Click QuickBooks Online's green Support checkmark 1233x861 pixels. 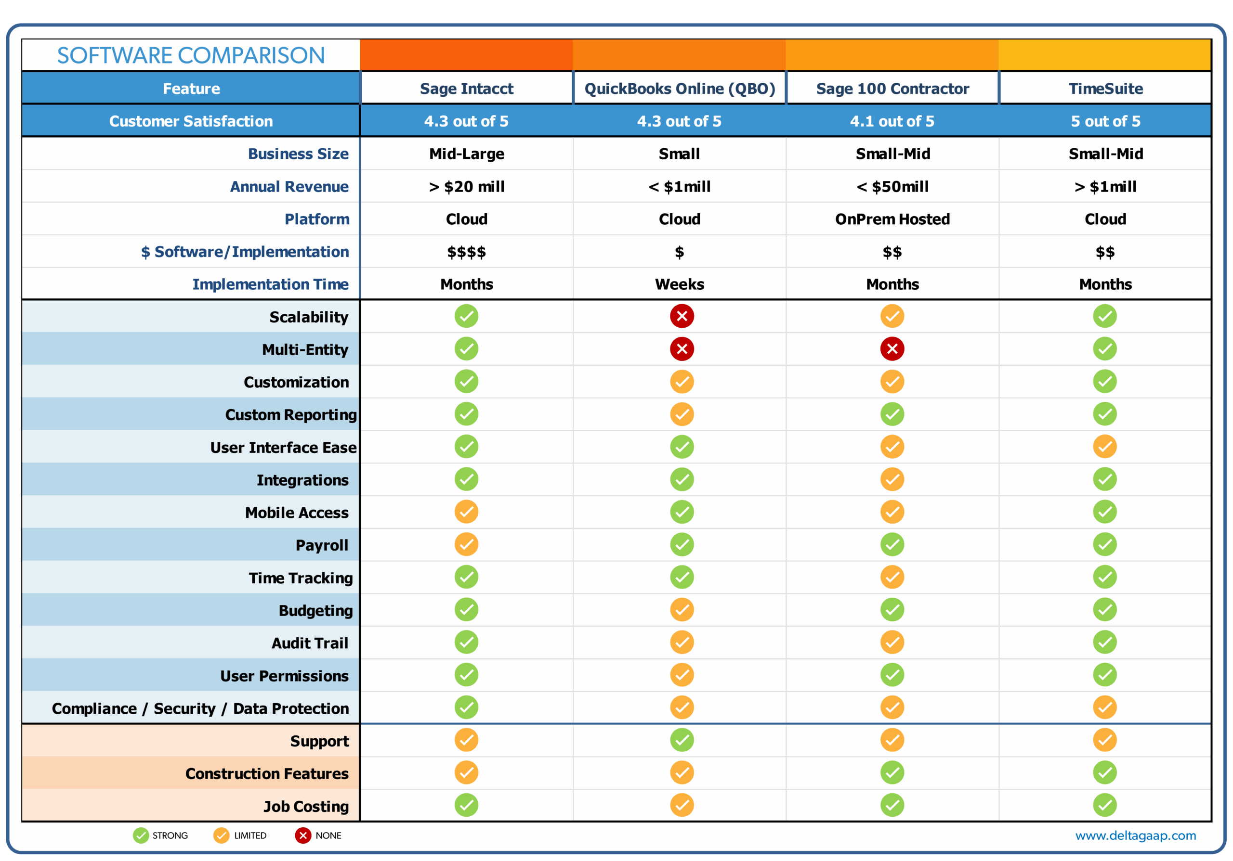[682, 740]
